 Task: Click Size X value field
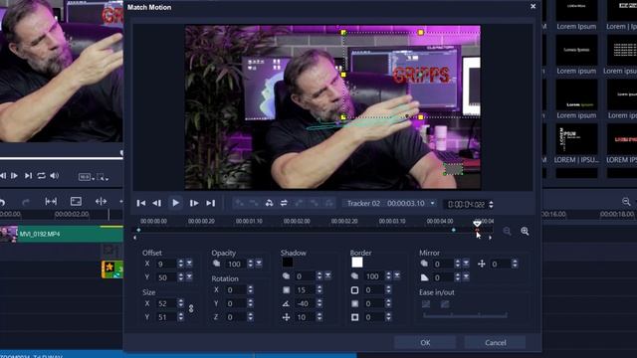coord(166,303)
